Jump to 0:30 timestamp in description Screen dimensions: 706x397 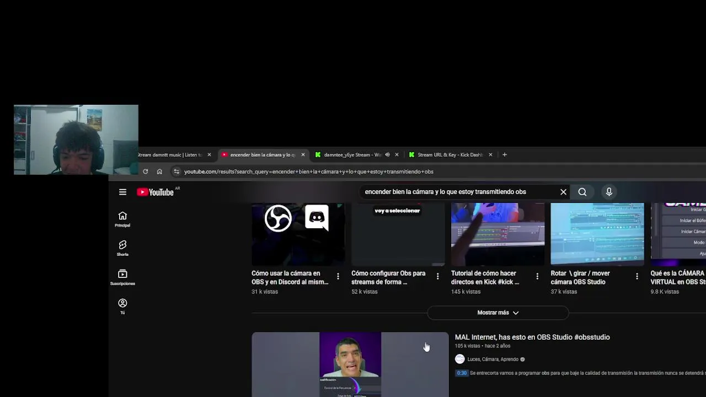462,373
